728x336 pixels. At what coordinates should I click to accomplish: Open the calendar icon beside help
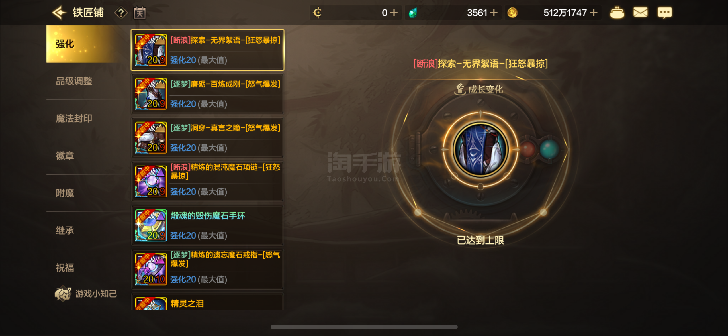[140, 13]
